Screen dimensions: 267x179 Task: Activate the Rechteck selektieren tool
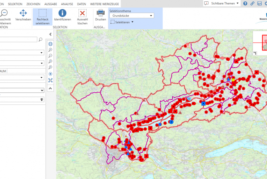pos(43,16)
